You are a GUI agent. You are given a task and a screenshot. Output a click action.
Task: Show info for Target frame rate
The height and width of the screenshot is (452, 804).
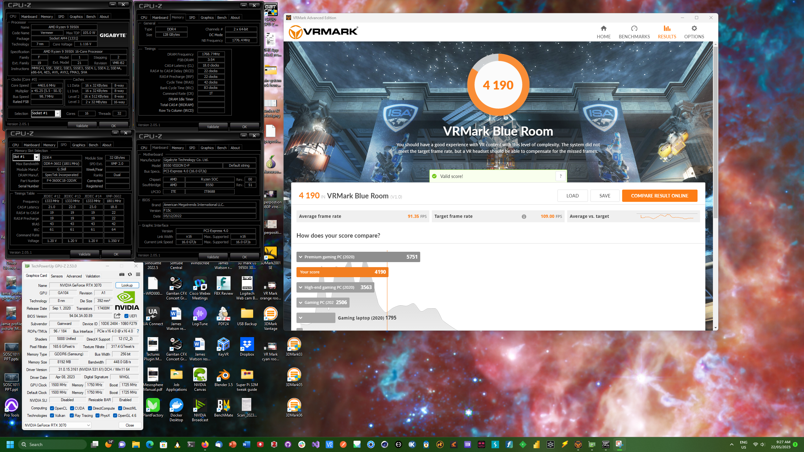pyautogui.click(x=524, y=217)
